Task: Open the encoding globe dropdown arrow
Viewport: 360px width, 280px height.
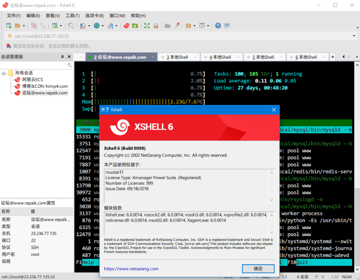Action: (x=103, y=26)
